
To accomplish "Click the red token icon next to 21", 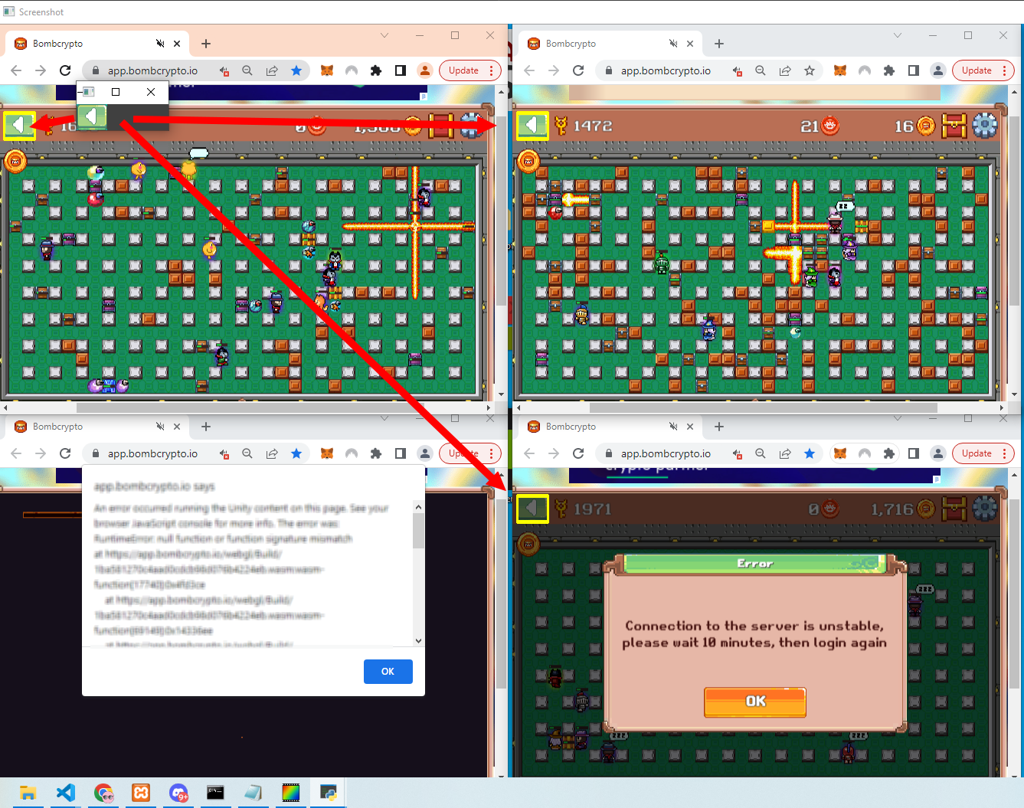I will click(x=830, y=126).
